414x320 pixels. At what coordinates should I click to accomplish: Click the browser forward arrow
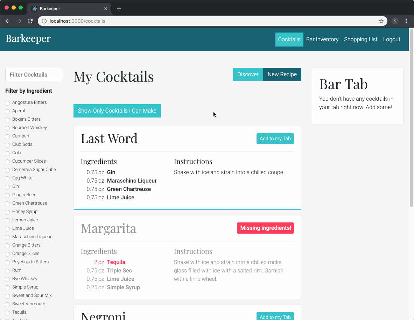coord(19,21)
